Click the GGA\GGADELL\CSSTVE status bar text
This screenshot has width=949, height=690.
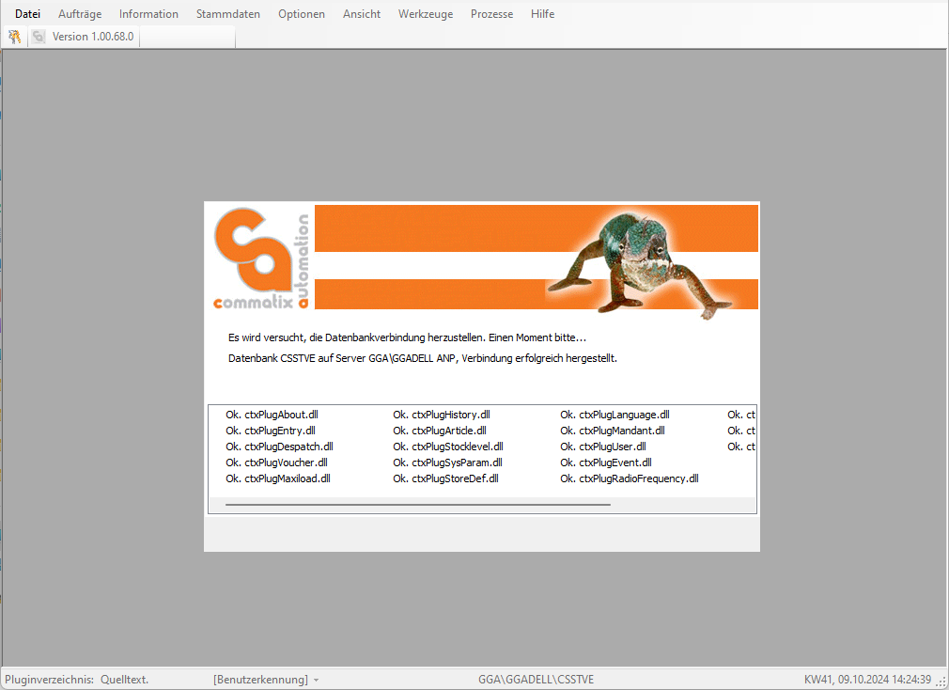(537, 680)
